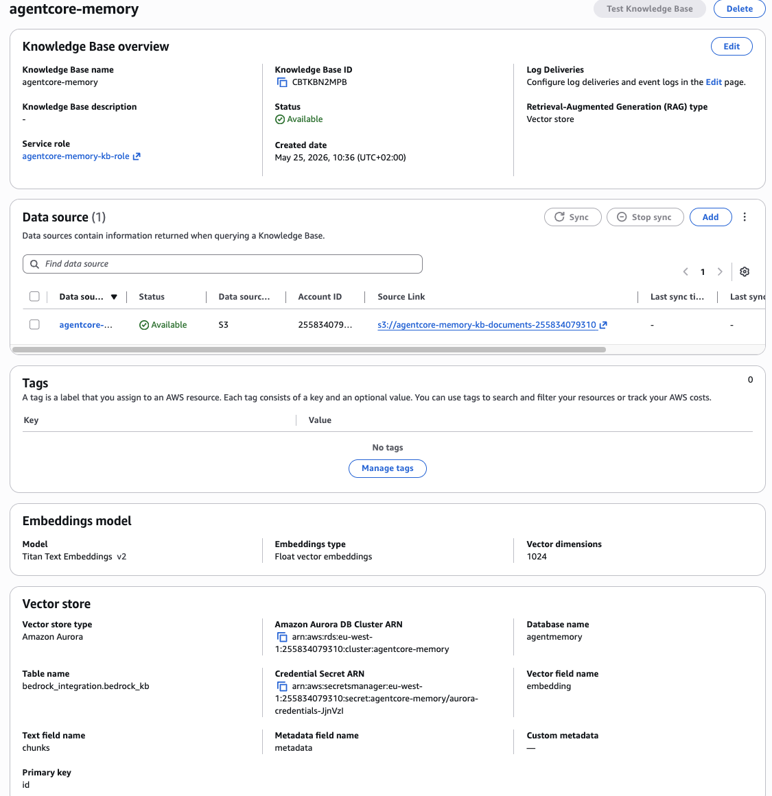Click the bedrock_integration.bedrock_kb table name
The width and height of the screenshot is (772, 796).
(86, 686)
